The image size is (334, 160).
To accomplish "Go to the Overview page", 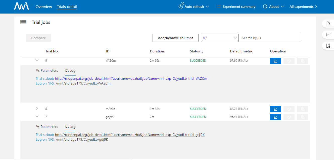I will click(44, 7).
